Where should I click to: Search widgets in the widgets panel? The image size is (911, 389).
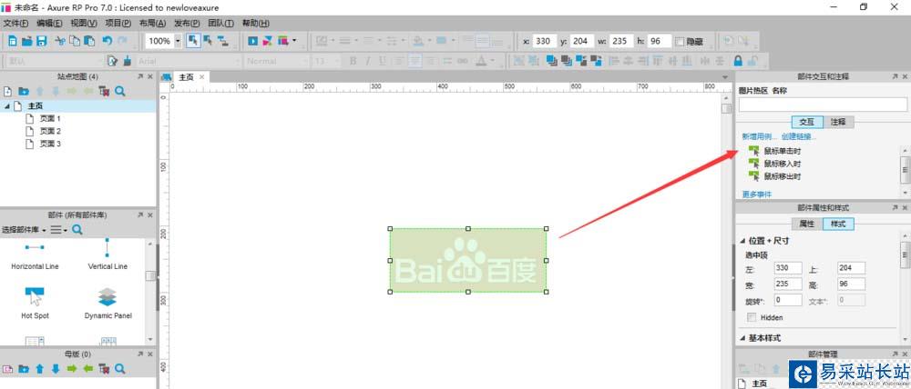click(x=77, y=230)
